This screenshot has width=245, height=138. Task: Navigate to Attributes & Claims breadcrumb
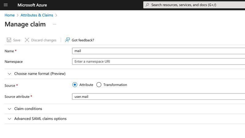tap(37, 15)
